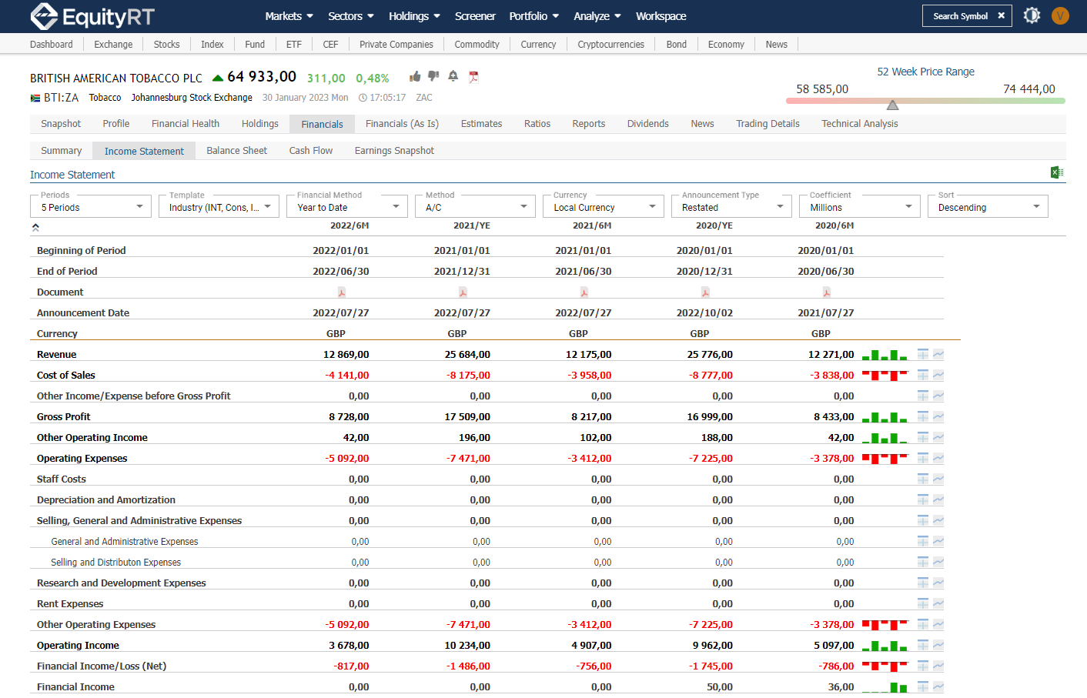Show the line chart for Cost of Sales
The width and height of the screenshot is (1087, 698).
click(938, 375)
